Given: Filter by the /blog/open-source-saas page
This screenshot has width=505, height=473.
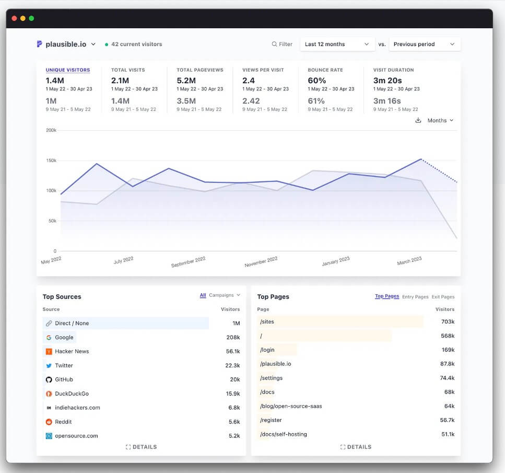Looking at the screenshot, I should tap(291, 406).
